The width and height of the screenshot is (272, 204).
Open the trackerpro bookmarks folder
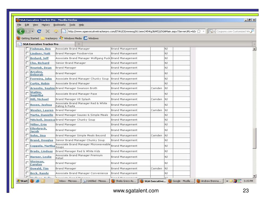pos(49,38)
